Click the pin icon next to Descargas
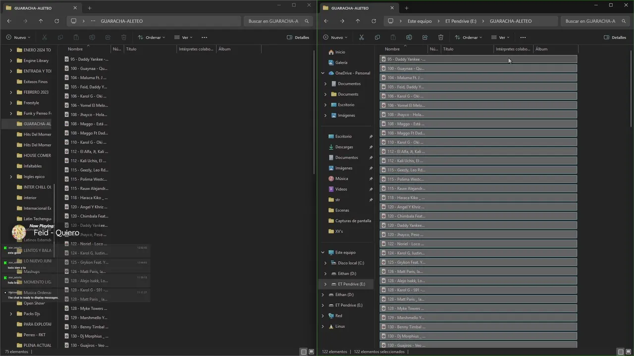This screenshot has height=356, width=634. click(x=370, y=147)
